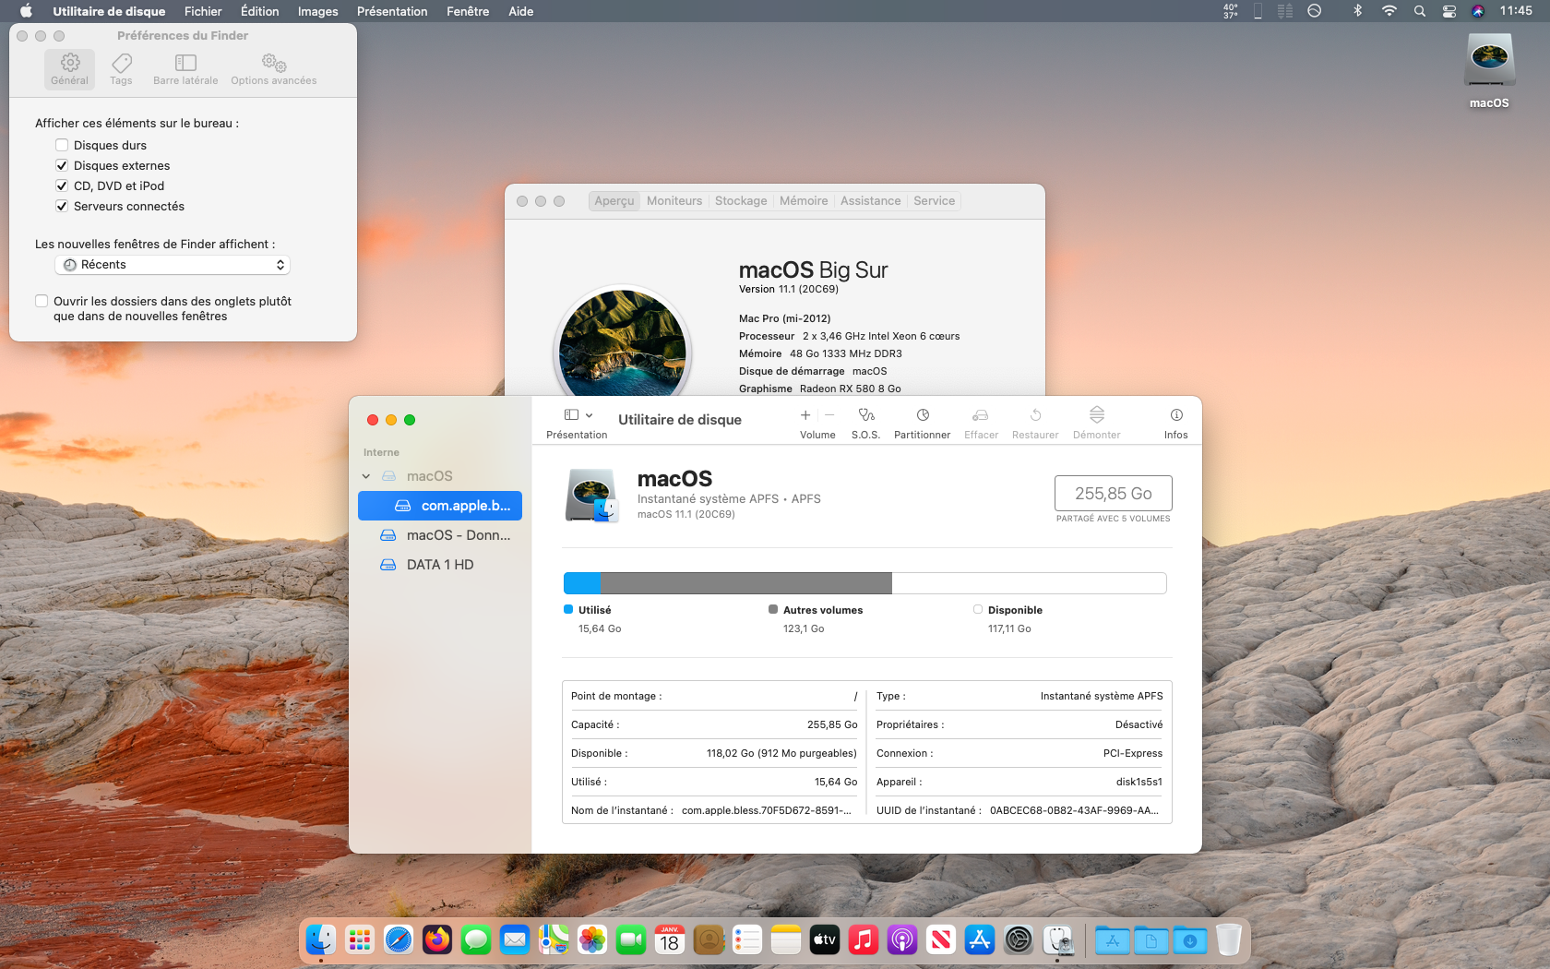Open the Fenêtre menu
The image size is (1550, 969).
tap(468, 11)
